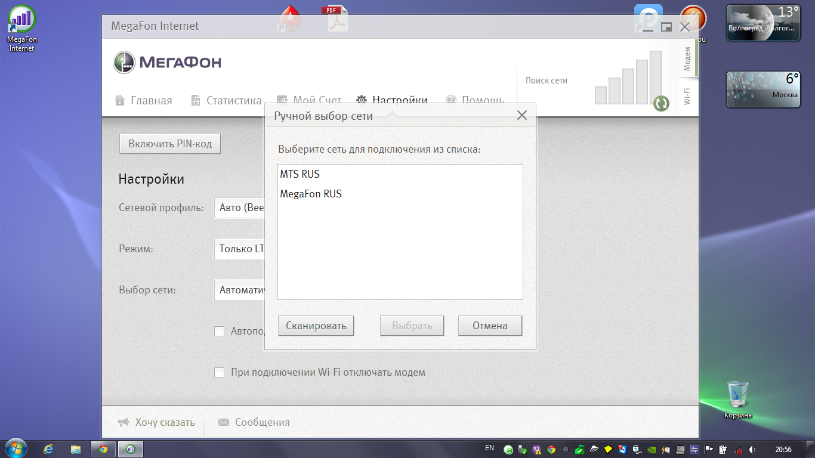Switch to the vertical Модем tab

687,59
